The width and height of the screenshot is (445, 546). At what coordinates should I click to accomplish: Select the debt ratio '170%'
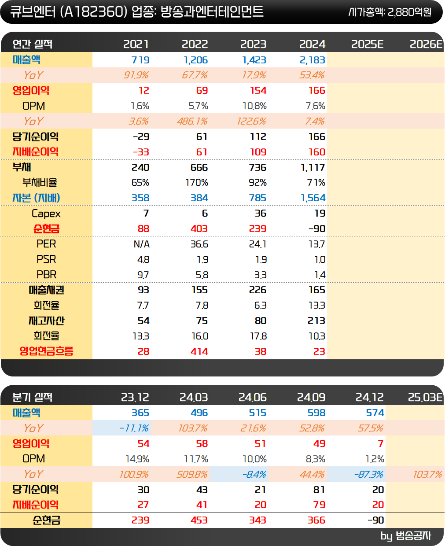(196, 183)
